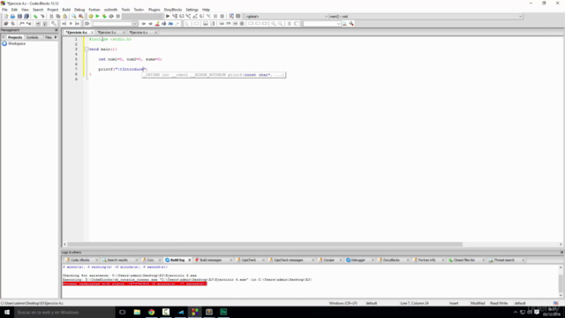Collapse the void main() code fold
The height and width of the screenshot is (318, 565).
click(x=87, y=49)
